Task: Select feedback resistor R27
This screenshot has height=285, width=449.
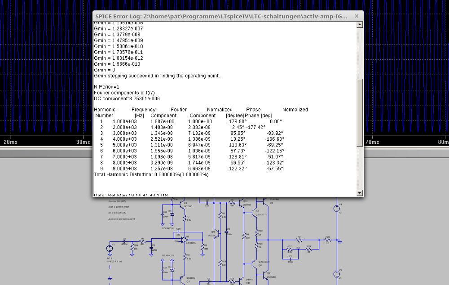Action: pos(290,250)
